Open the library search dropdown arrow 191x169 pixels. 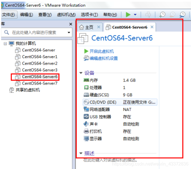point(69,32)
